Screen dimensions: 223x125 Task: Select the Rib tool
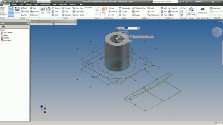pyautogui.click(x=24, y=15)
